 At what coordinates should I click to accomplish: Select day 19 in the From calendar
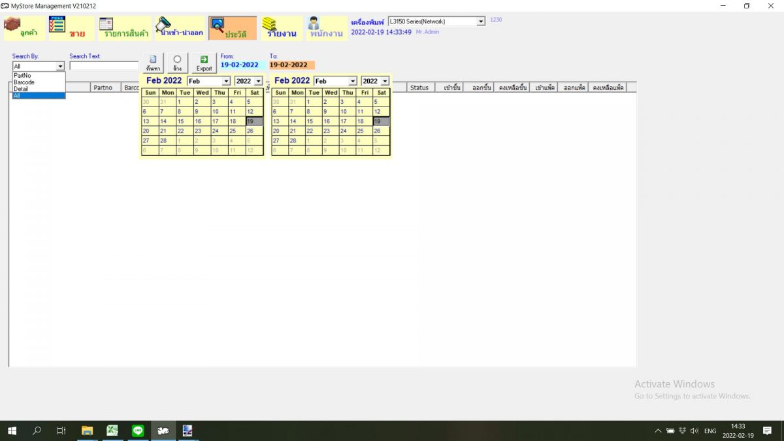[x=254, y=122]
